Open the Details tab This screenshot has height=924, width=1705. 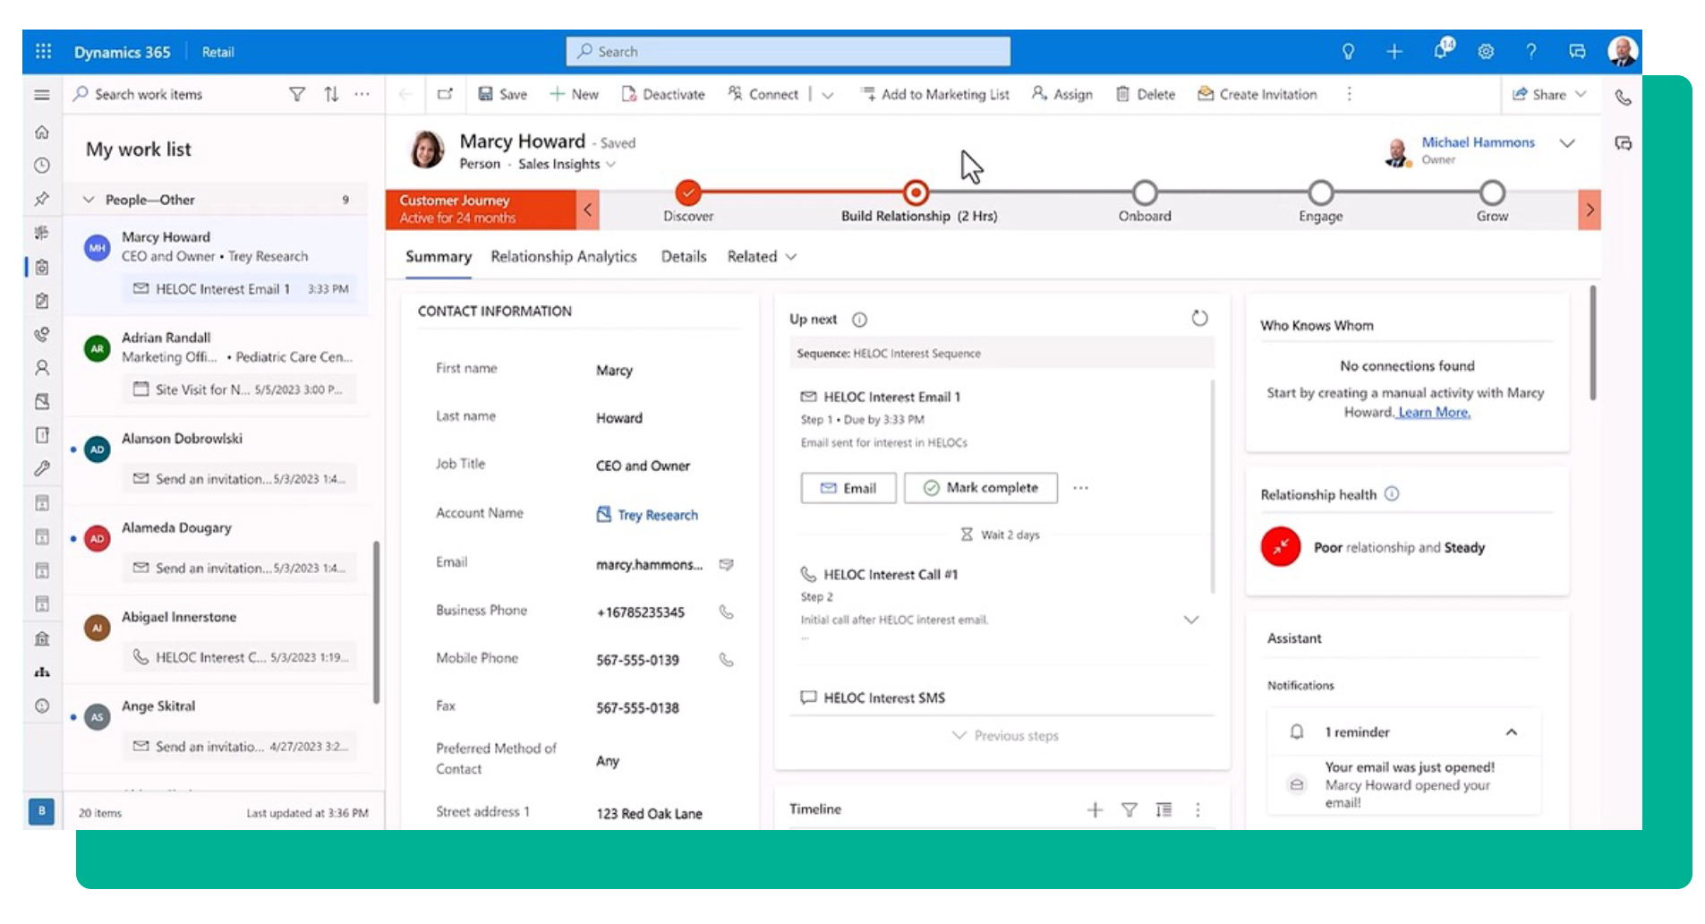click(684, 257)
